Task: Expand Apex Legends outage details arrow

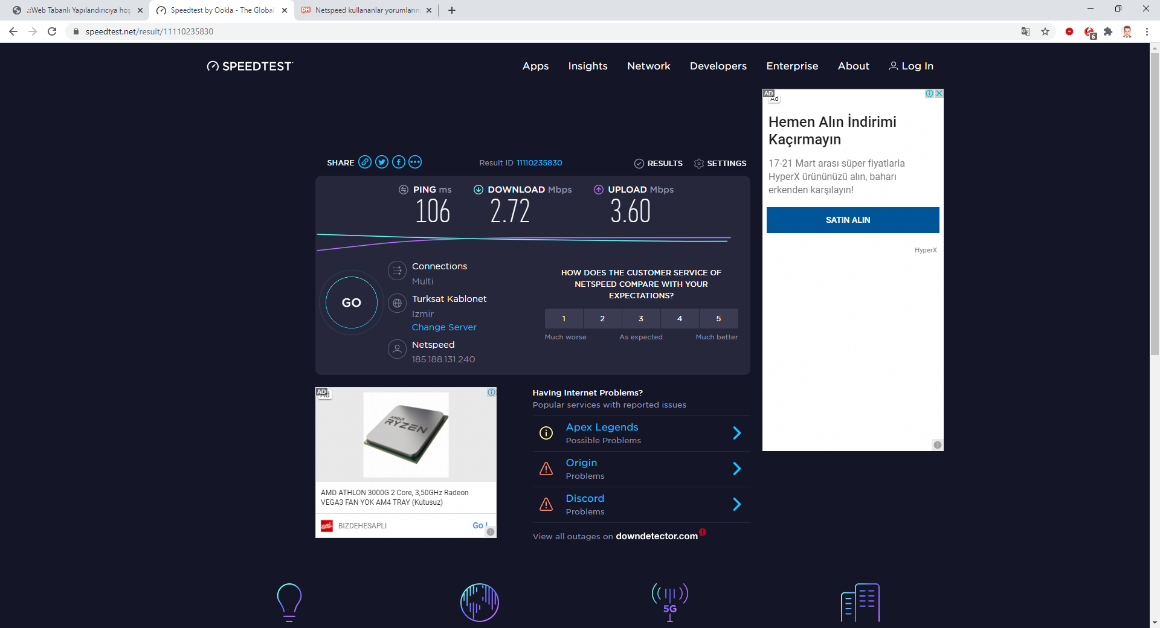Action: point(736,433)
